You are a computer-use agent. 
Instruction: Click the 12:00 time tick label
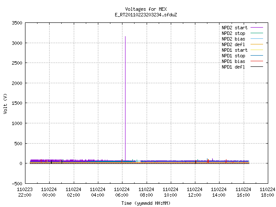(194, 195)
